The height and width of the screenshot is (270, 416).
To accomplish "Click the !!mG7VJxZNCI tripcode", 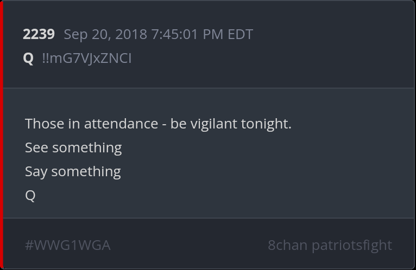I will pos(86,58).
